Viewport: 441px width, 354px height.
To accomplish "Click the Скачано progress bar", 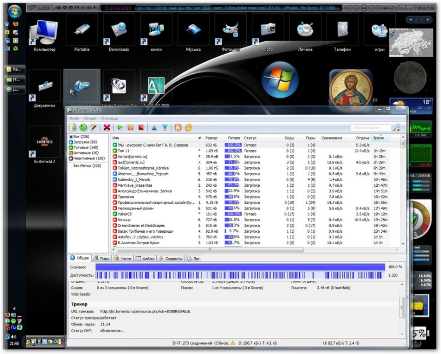I will [240, 267].
